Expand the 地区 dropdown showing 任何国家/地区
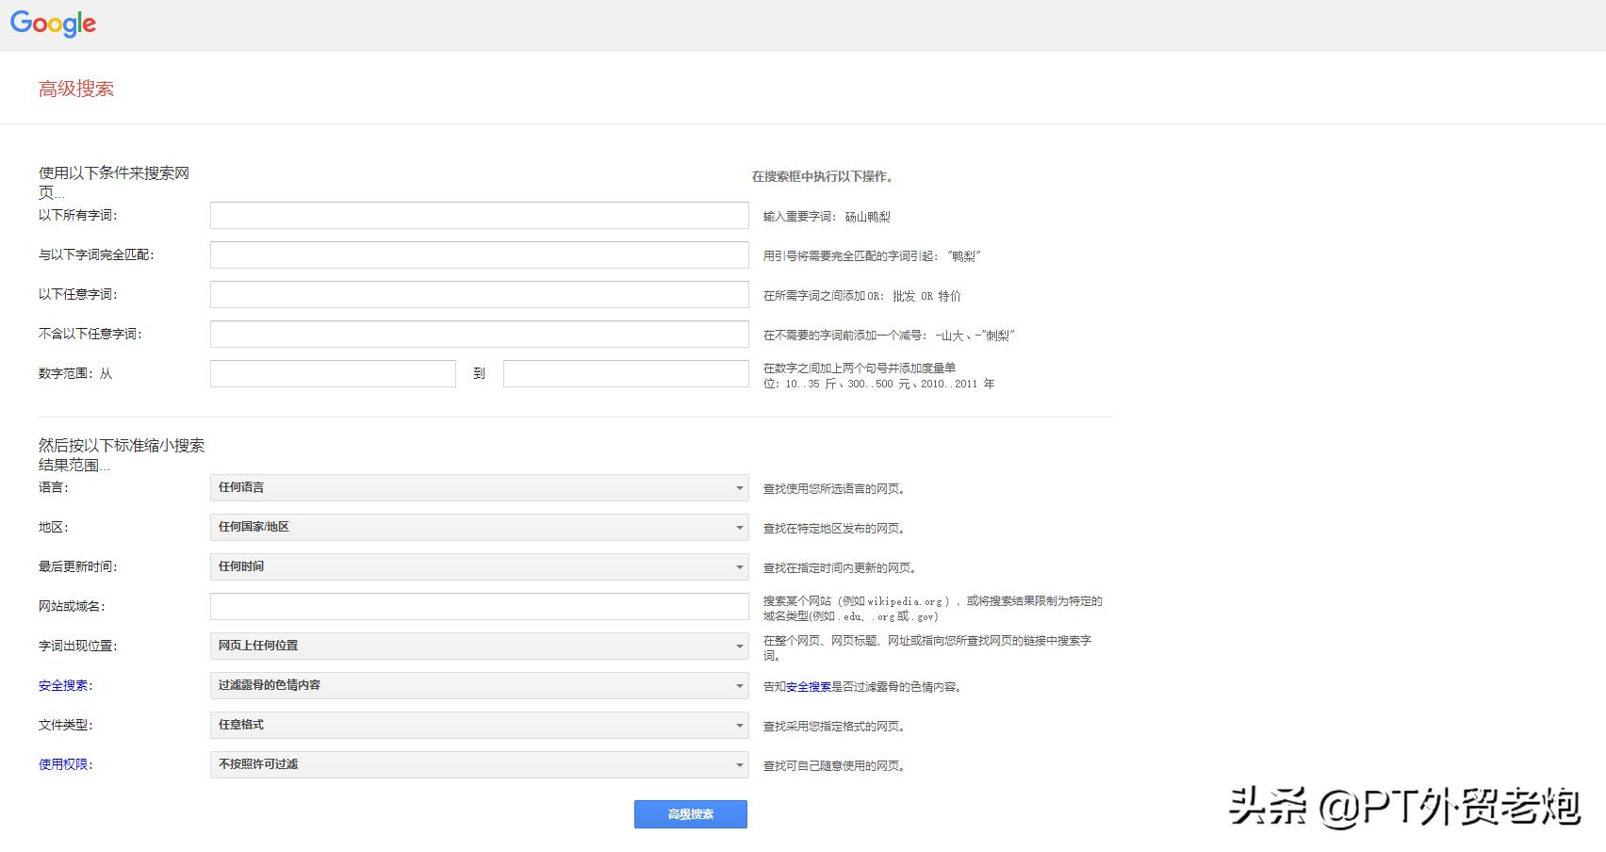 click(479, 527)
